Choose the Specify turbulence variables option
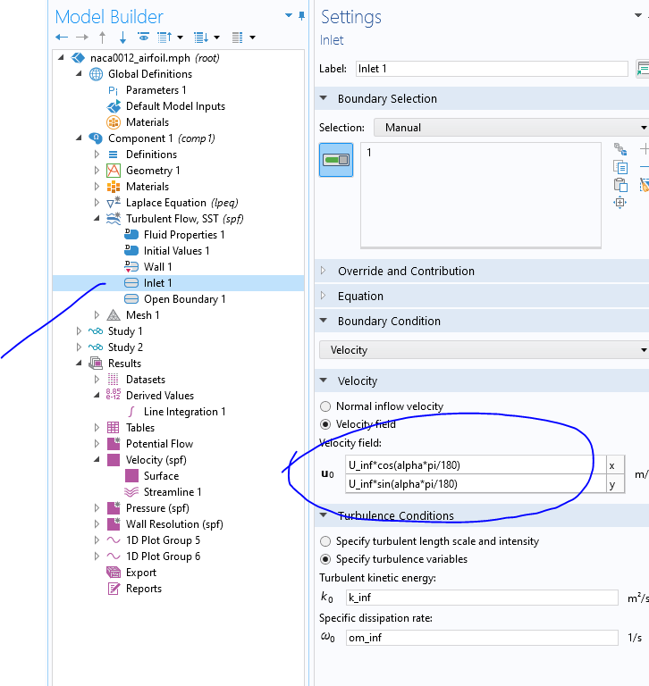This screenshot has width=649, height=686. [x=325, y=559]
